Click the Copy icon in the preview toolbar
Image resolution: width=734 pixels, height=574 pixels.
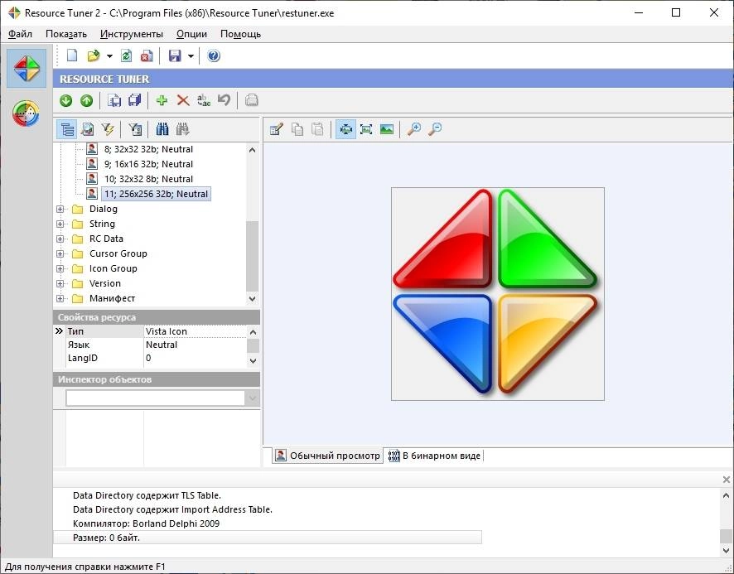coord(297,128)
